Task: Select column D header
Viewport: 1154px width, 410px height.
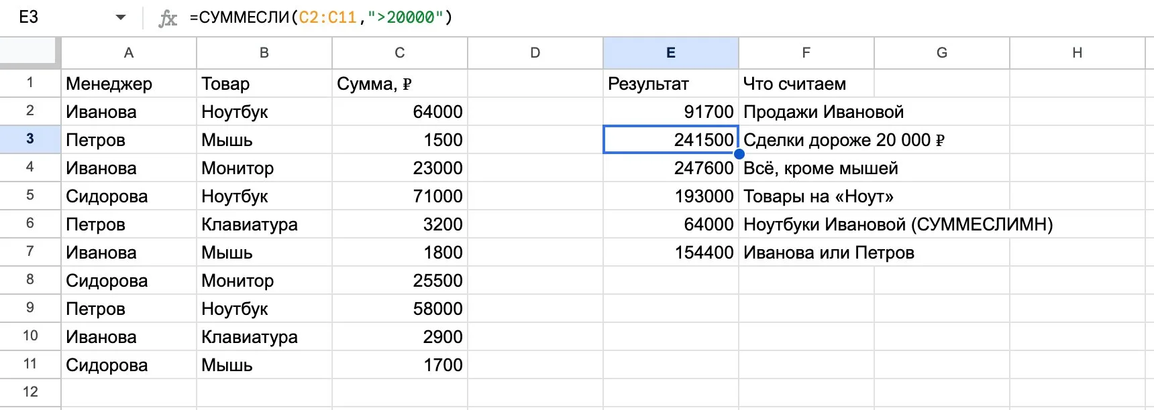Action: (535, 53)
